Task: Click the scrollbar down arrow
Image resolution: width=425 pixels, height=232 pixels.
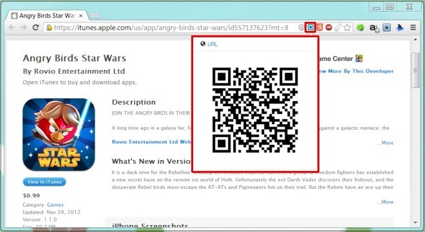Action: pos(415,223)
